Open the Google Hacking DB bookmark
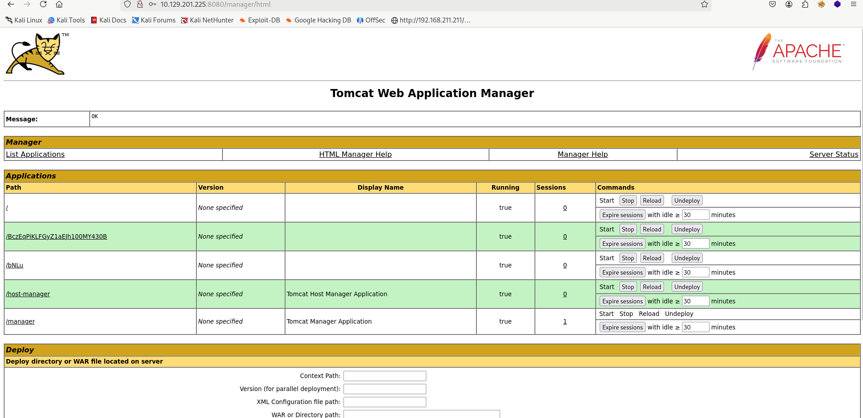The width and height of the screenshot is (863, 418). coord(318,20)
